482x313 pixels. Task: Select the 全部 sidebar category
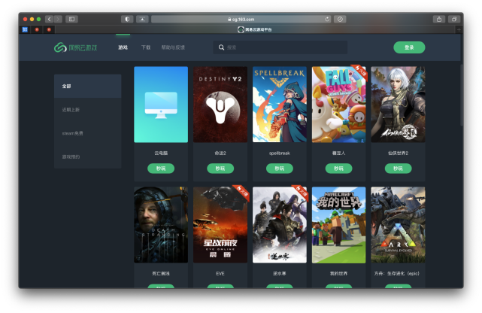pyautogui.click(x=88, y=86)
